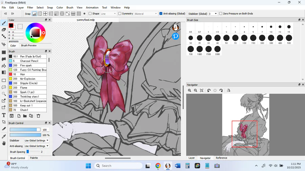Click the delete brush trash icon
The width and height of the screenshot is (305, 171).
coord(38,116)
